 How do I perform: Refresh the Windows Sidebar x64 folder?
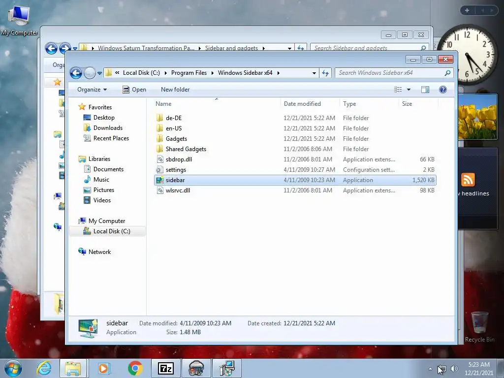point(325,73)
